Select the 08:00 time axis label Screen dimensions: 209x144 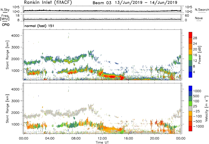pos(76,138)
